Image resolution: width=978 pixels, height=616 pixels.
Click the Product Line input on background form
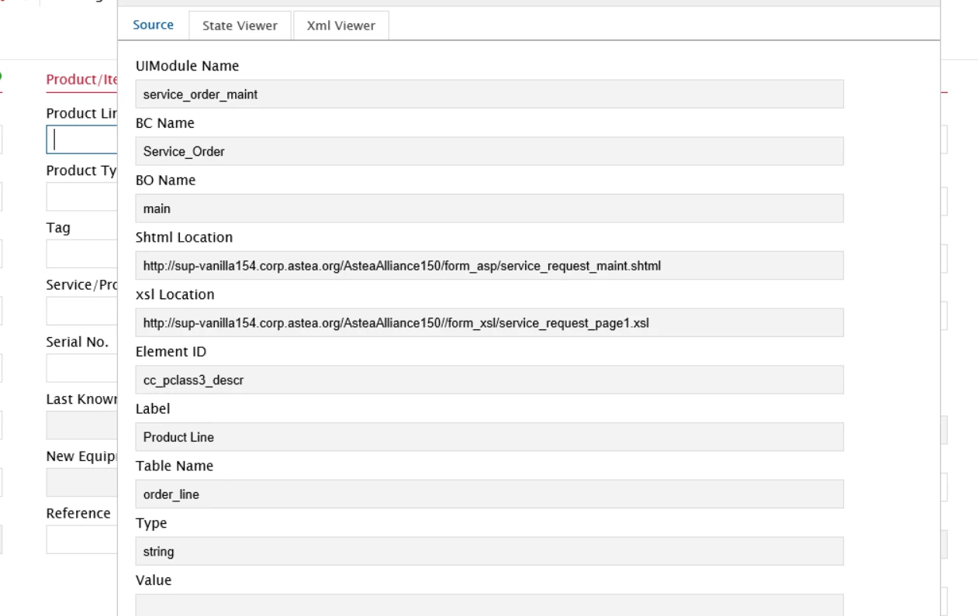[82, 140]
